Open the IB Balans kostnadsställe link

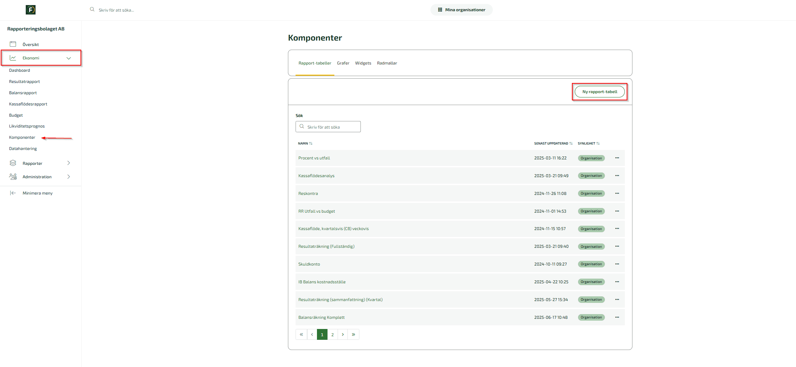click(322, 282)
